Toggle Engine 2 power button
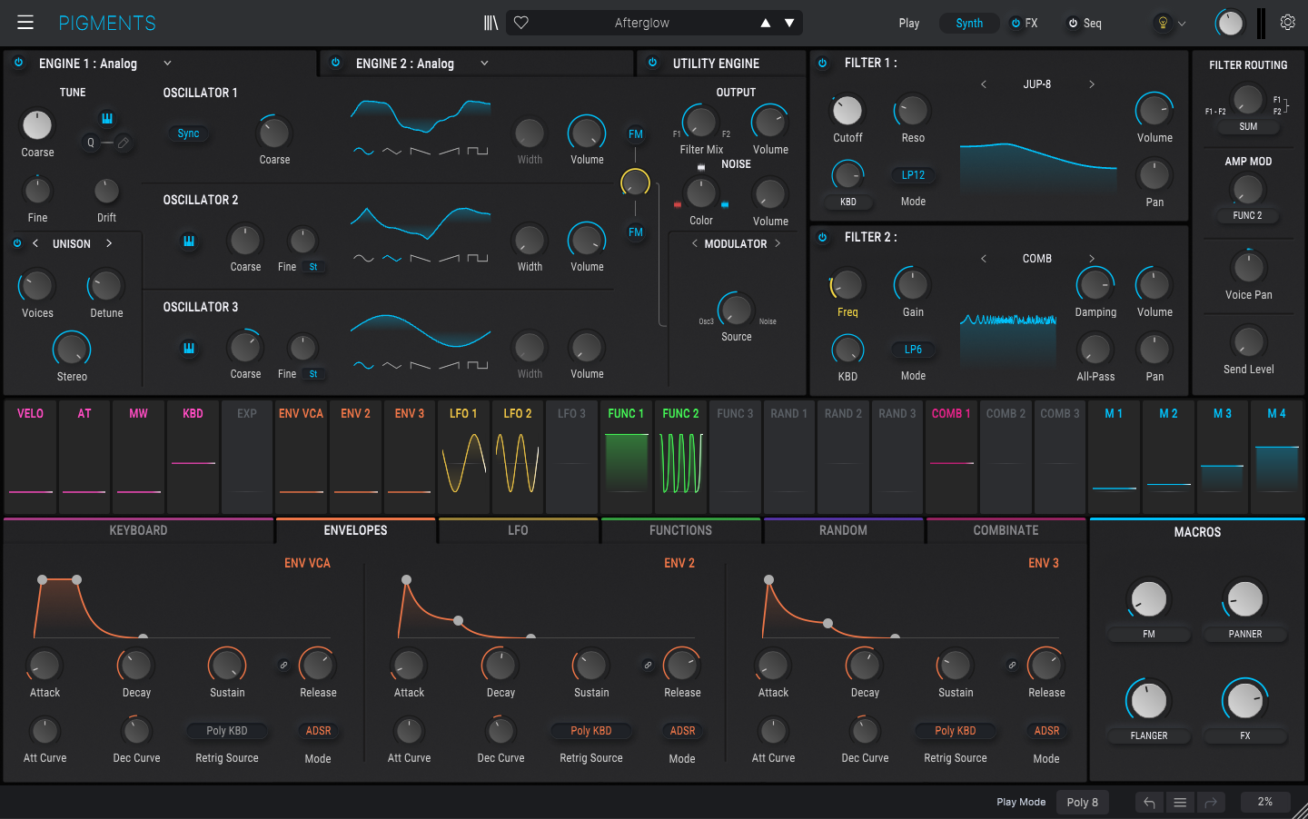This screenshot has width=1308, height=819. click(335, 64)
